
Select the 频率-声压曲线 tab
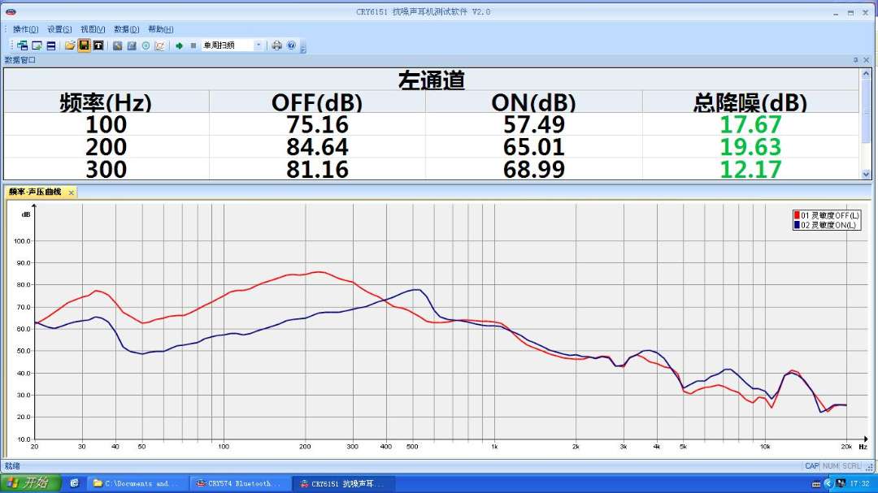click(x=35, y=192)
